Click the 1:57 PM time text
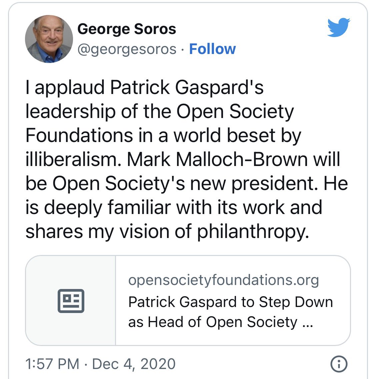 (x=52, y=364)
